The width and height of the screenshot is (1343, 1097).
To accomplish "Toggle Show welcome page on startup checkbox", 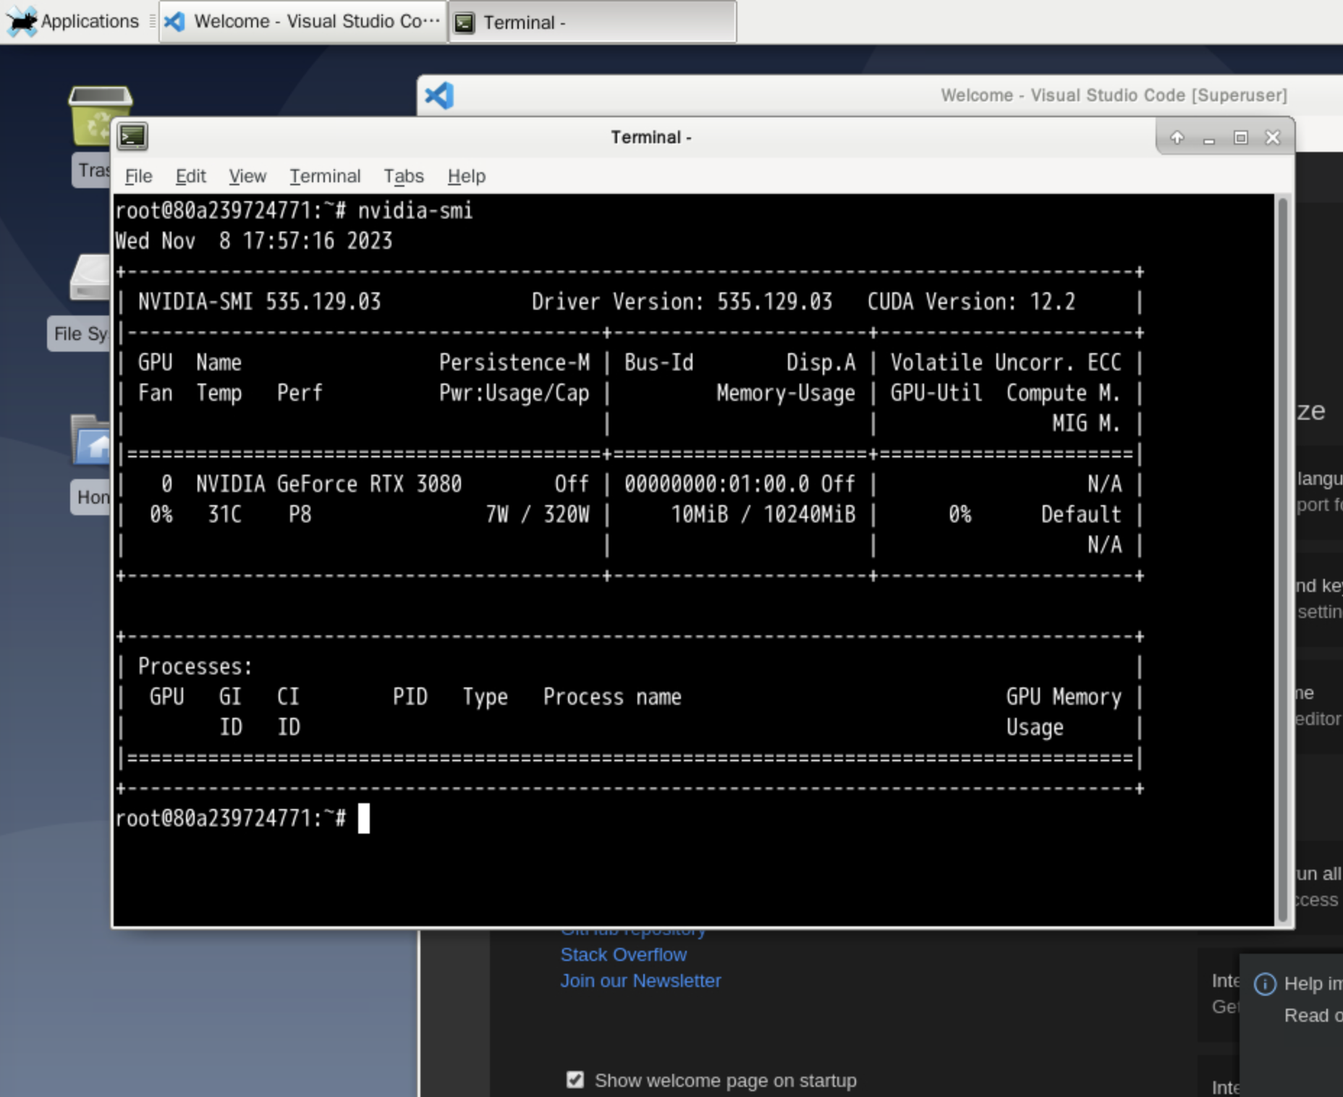I will pos(575,1080).
